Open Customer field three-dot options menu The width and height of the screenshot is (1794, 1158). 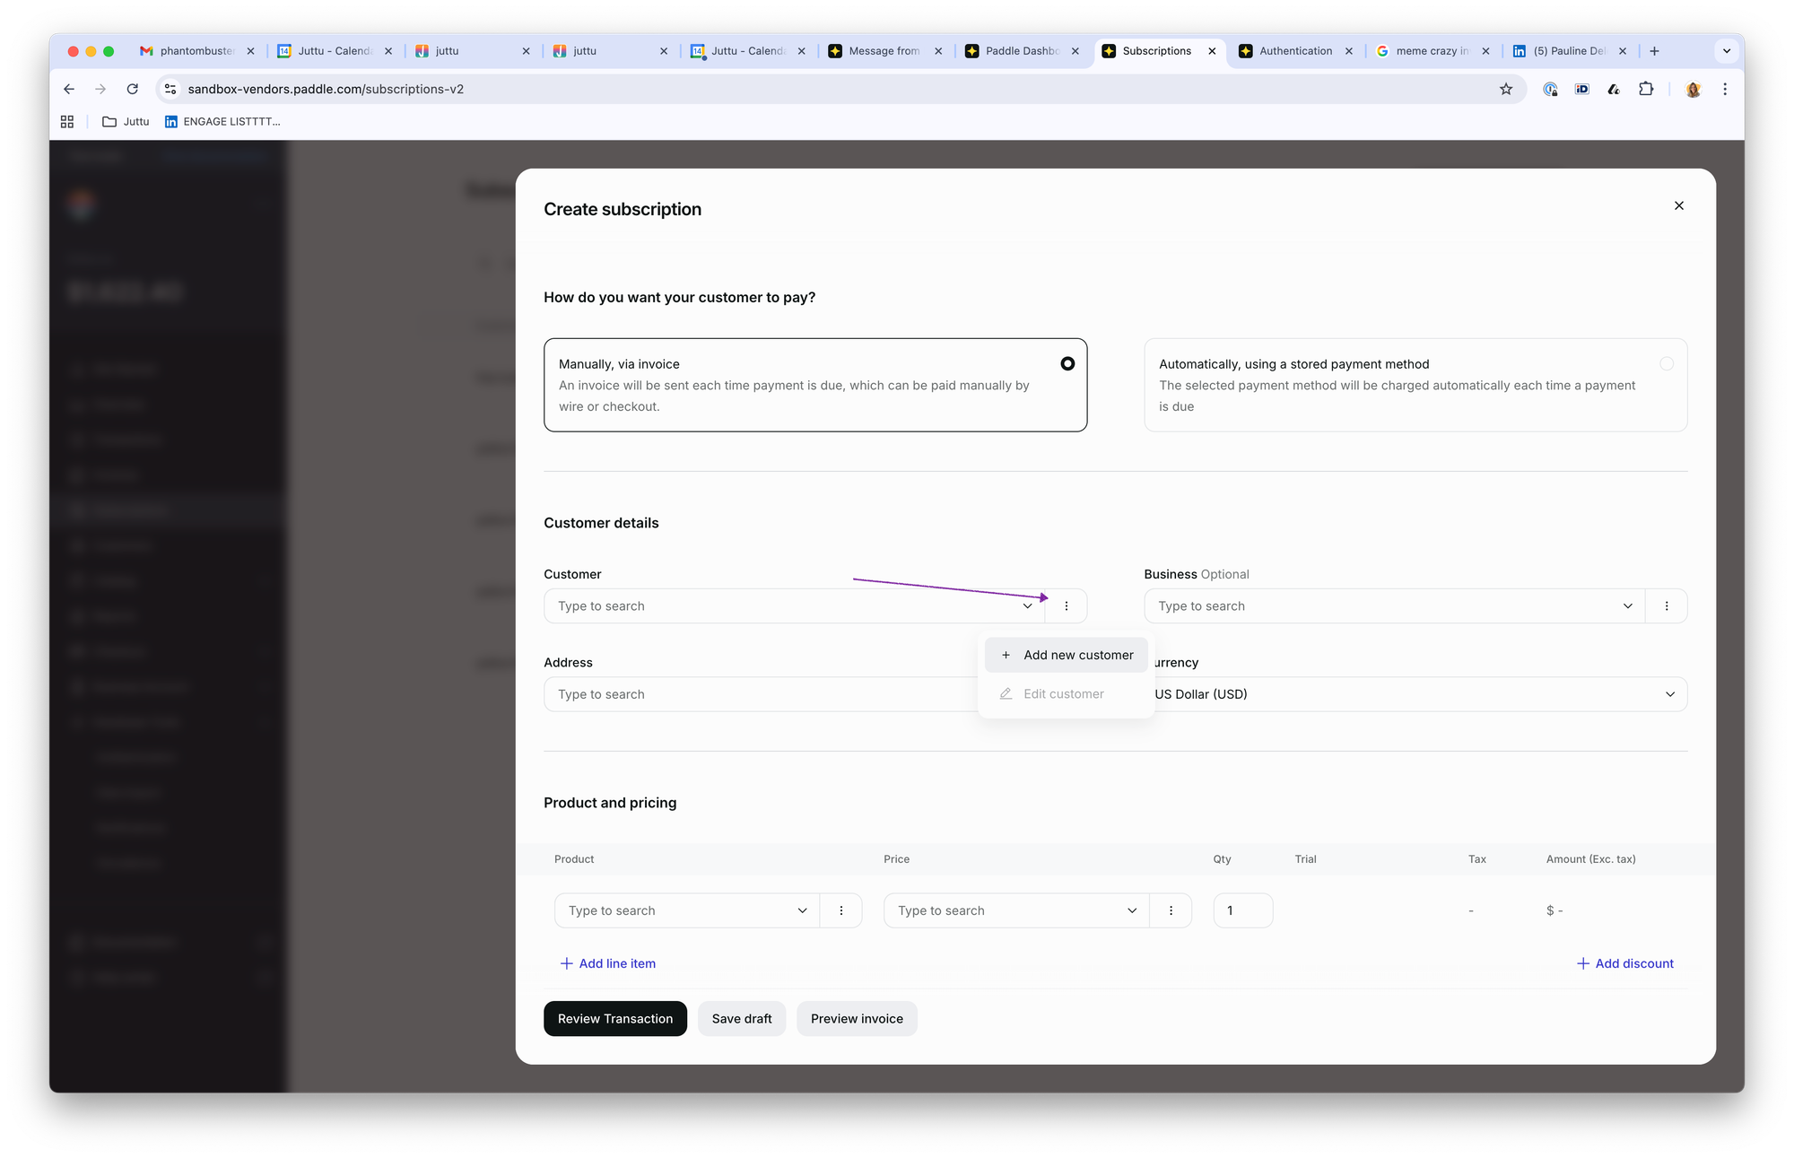[1066, 606]
